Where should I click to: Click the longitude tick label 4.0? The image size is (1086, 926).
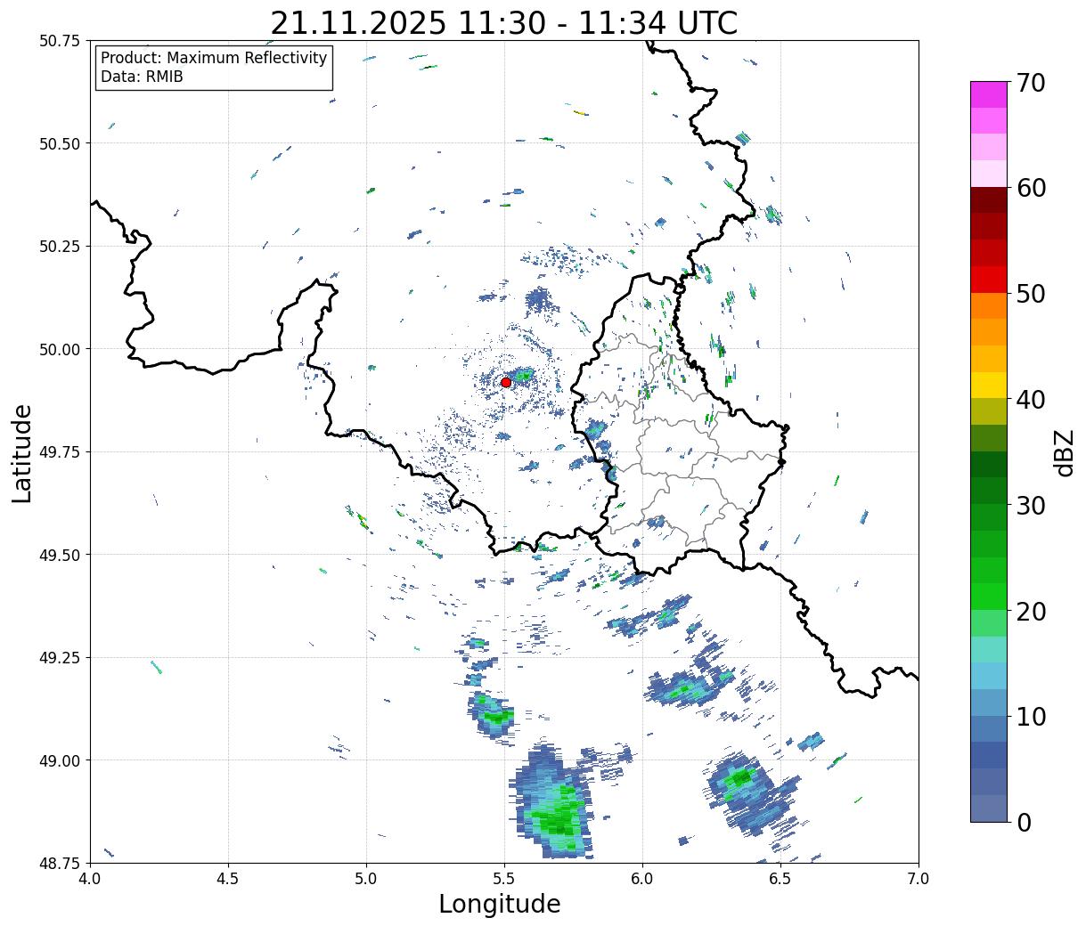90,878
